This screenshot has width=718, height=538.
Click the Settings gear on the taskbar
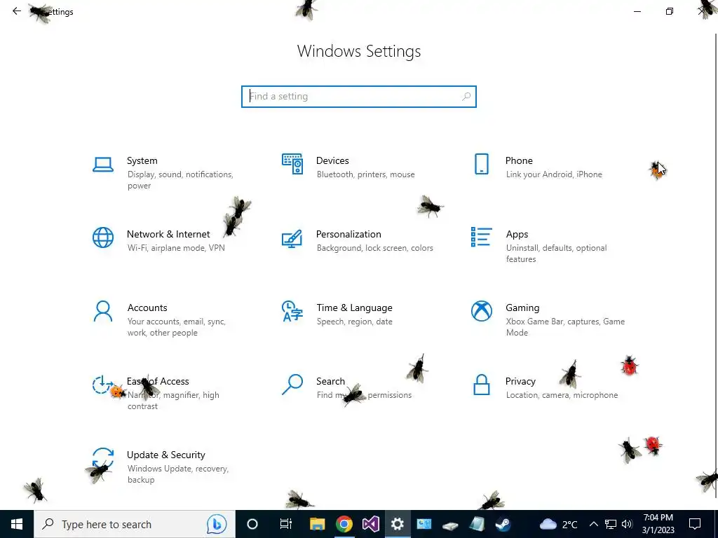pos(397,524)
